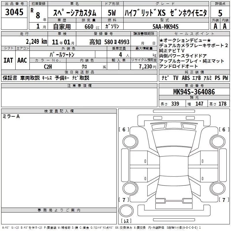Click the 注意事項欄 header
Viewport: 231px width, 231px height.
click(x=79, y=85)
